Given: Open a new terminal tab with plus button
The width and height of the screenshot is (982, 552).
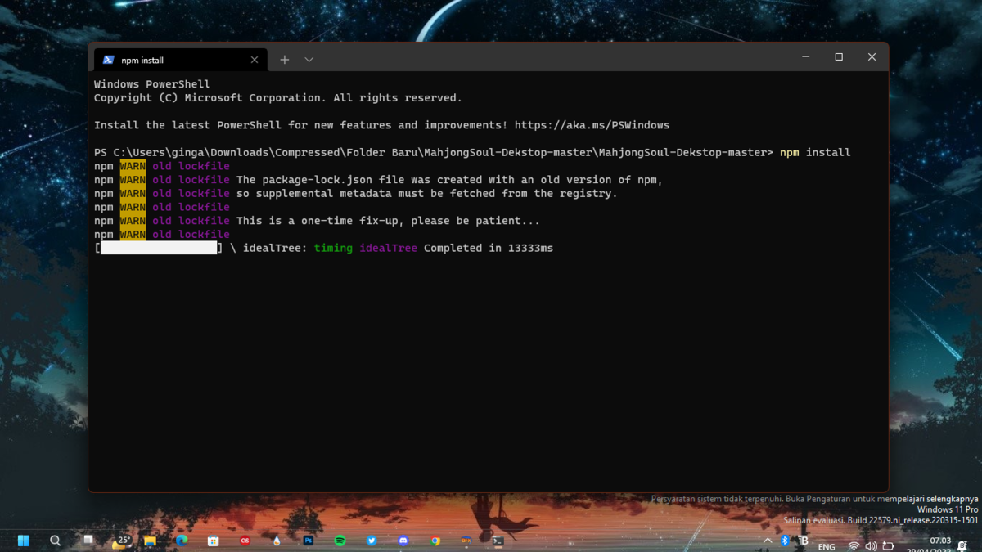Looking at the screenshot, I should click(284, 60).
